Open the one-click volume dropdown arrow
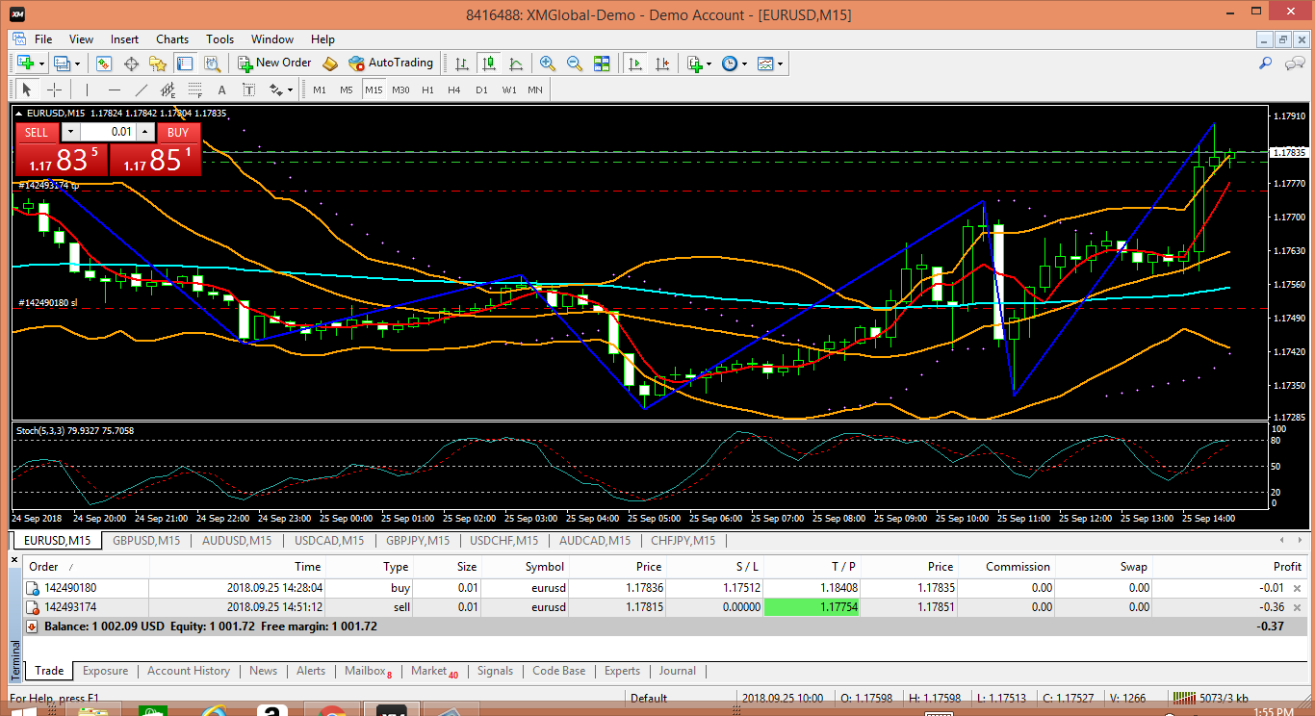1315x716 pixels. tap(70, 132)
